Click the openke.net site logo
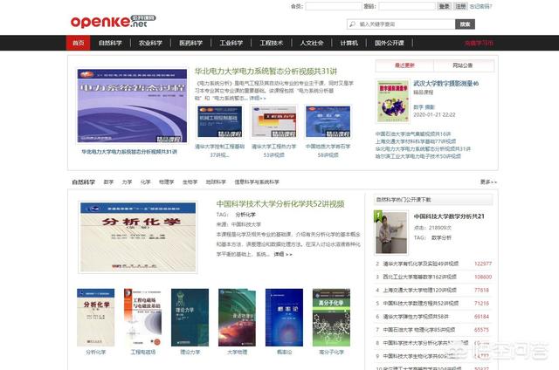 (113, 21)
